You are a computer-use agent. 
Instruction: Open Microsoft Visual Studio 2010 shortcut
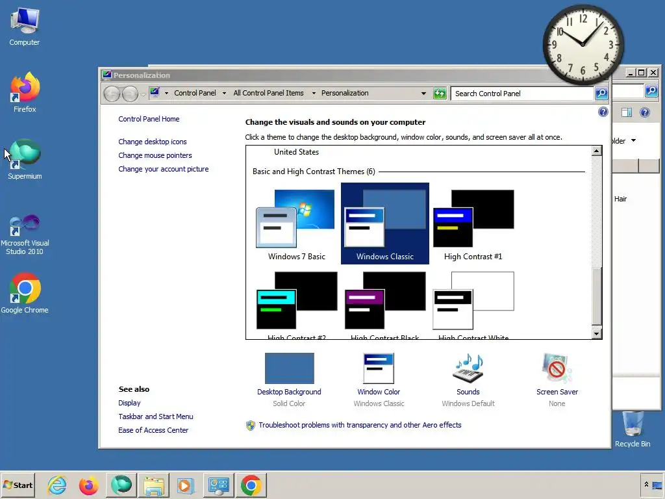(25, 234)
